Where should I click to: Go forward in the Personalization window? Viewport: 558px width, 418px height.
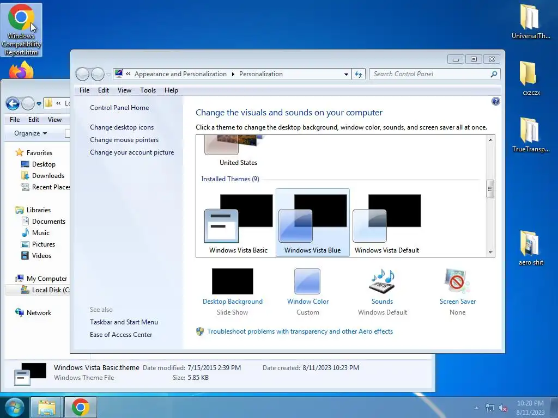[98, 74]
